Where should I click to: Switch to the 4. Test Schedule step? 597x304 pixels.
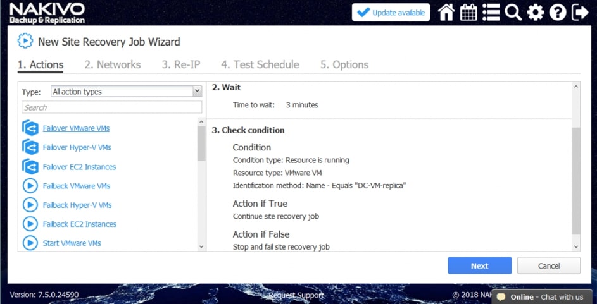(x=260, y=64)
